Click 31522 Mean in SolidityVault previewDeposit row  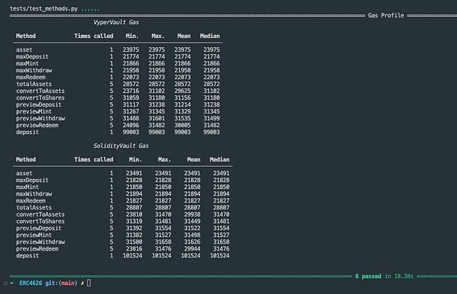192,228
